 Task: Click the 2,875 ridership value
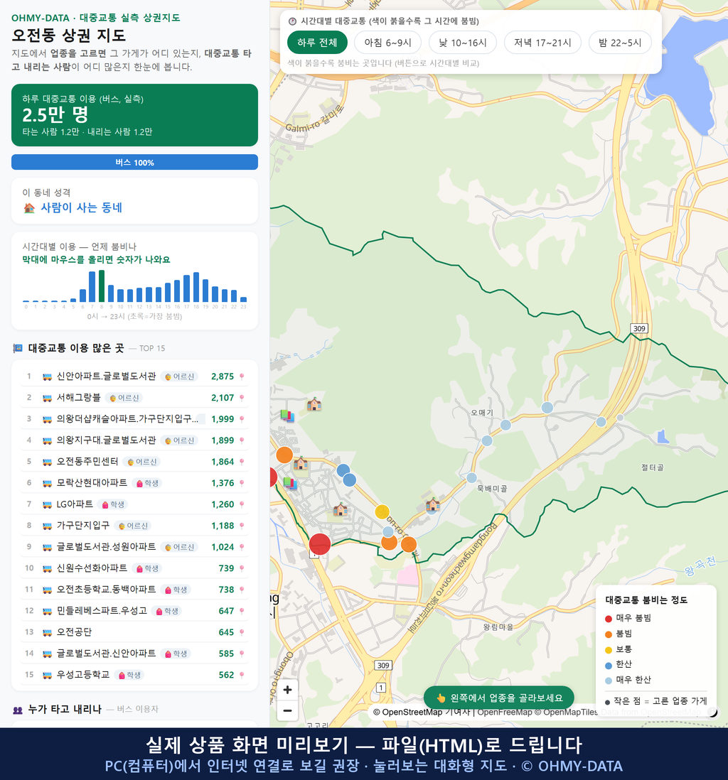223,377
